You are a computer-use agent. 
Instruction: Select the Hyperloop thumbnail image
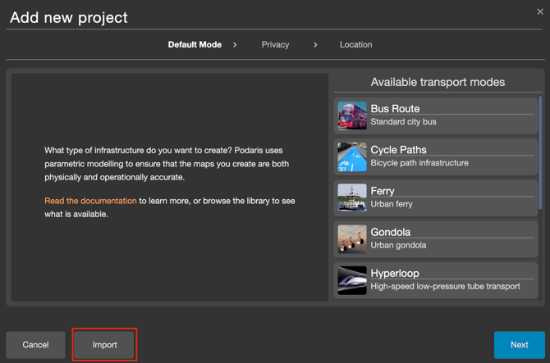pyautogui.click(x=352, y=280)
